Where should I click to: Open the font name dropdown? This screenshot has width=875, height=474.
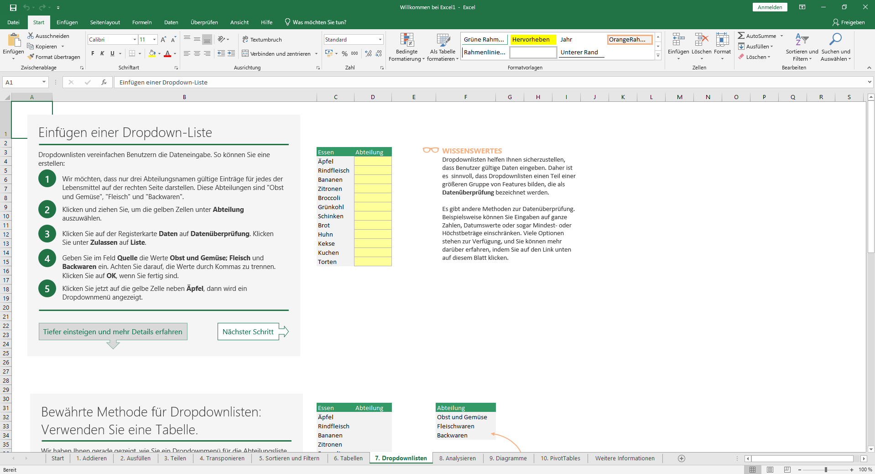click(x=134, y=39)
